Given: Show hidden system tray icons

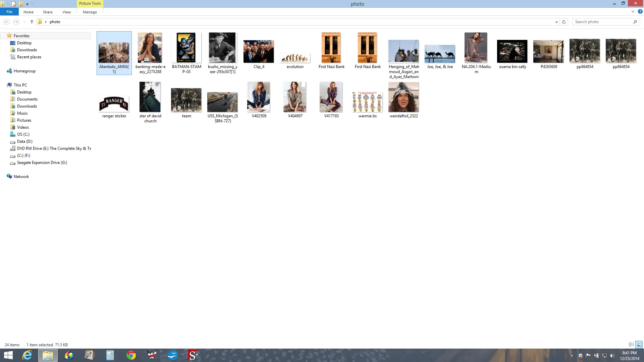Looking at the screenshot, I should [x=572, y=356].
